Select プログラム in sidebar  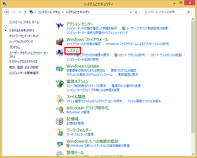pos(15,47)
